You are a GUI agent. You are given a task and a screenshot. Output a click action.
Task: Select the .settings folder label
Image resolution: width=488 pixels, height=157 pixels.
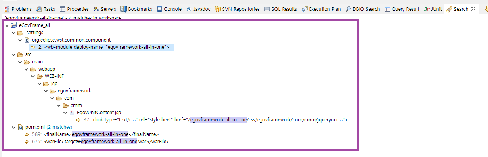click(x=34, y=33)
